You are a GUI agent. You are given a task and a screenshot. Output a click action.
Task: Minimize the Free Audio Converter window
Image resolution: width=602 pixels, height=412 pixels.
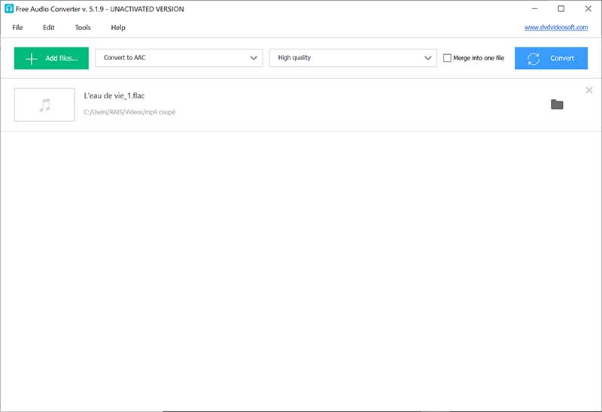pos(534,8)
